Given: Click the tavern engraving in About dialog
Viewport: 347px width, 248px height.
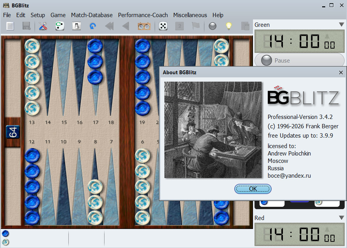Looking at the screenshot, I should [213, 130].
